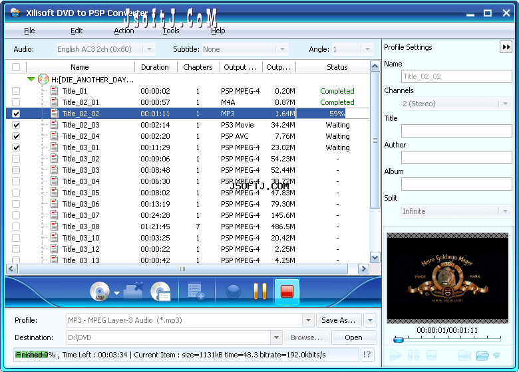Click the DVD disc icon of H:[DIE_ANOTHER_DAY
Image resolution: width=519 pixels, height=372 pixels.
point(43,79)
